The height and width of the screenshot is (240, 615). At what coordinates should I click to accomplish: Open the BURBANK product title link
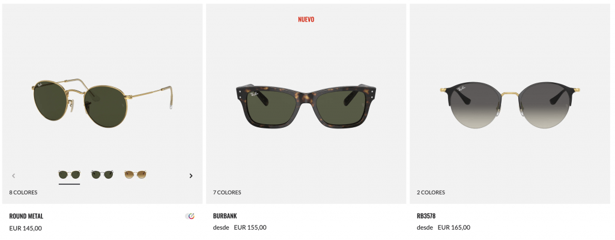coord(225,216)
